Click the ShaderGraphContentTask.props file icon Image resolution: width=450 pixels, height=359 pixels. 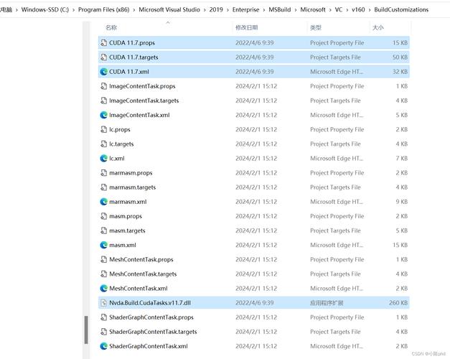pyautogui.click(x=103, y=317)
